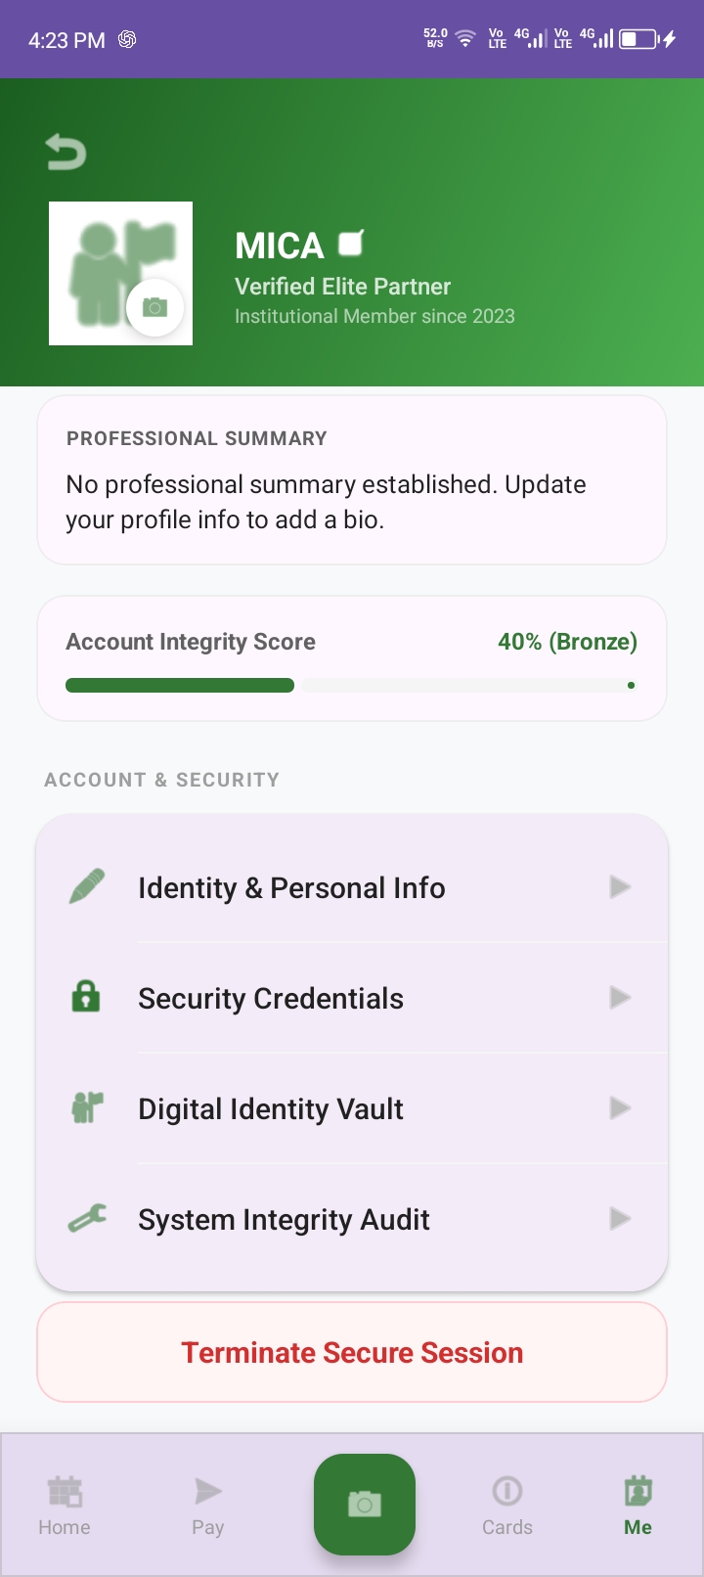704x1577 pixels.
Task: Expand the Digital Identity Vault arrow
Action: point(620,1108)
